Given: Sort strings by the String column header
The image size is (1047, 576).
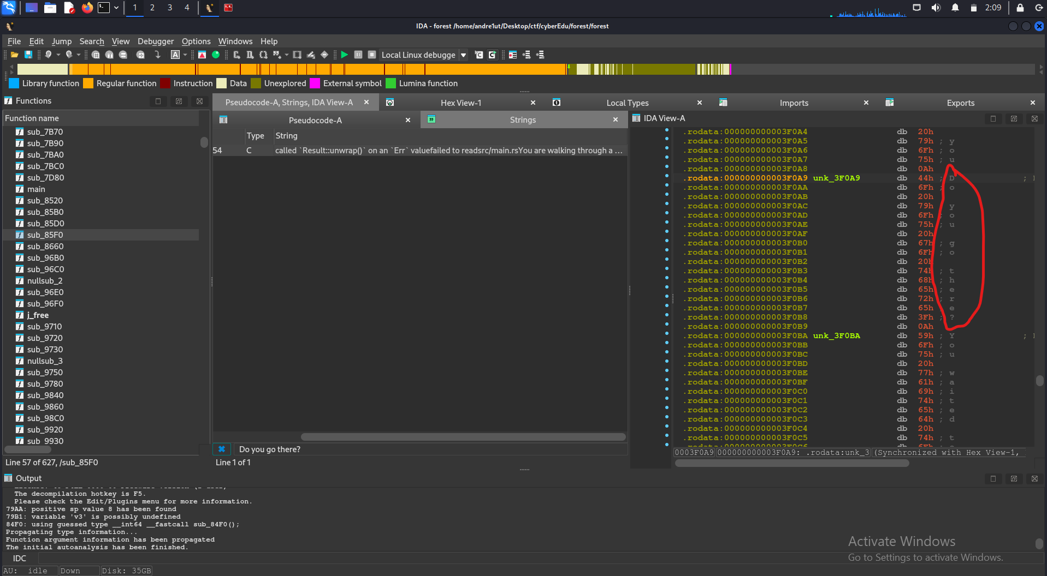Looking at the screenshot, I should [x=449, y=136].
